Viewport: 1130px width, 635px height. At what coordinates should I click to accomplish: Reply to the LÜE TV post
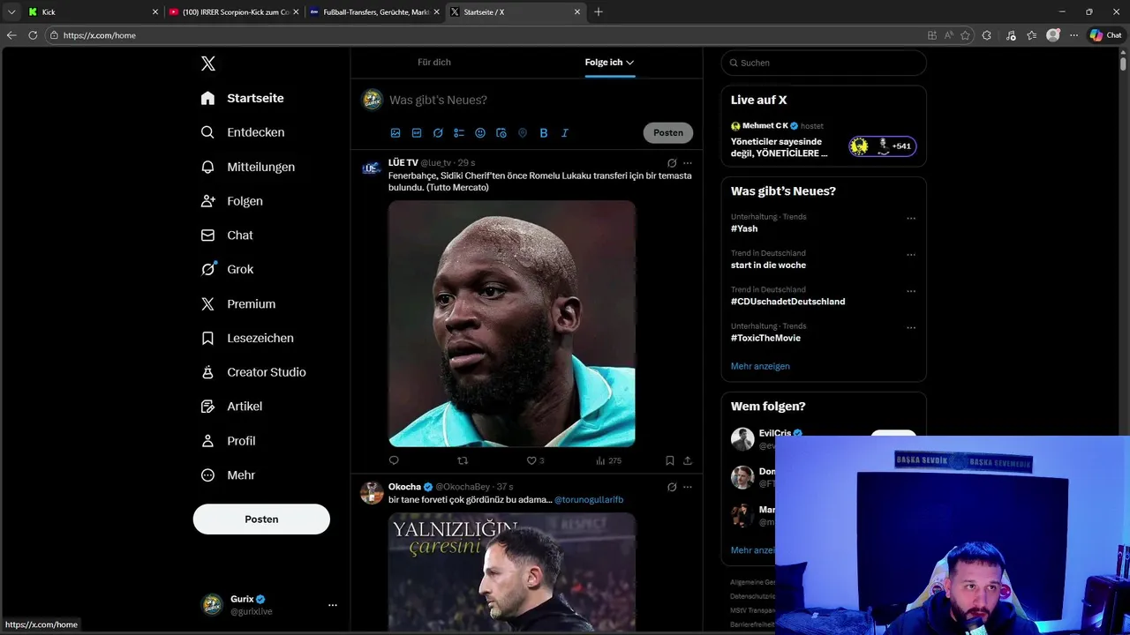[394, 460]
